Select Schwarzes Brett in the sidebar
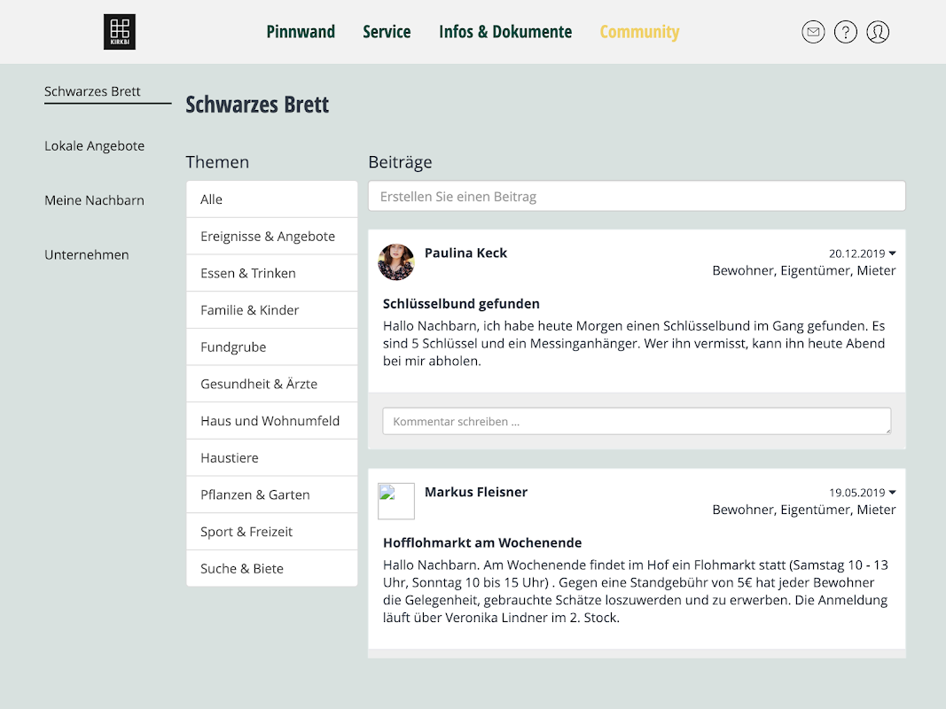This screenshot has width=946, height=709. tap(92, 91)
